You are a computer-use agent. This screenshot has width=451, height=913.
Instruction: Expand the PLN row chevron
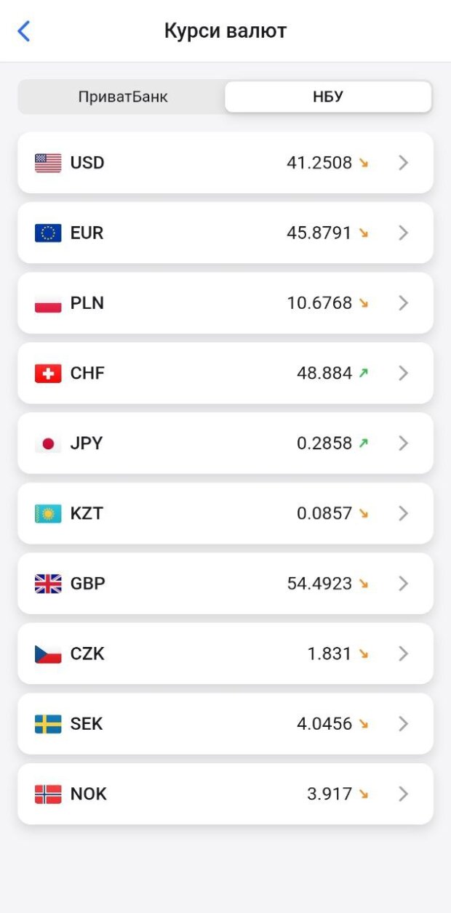click(404, 303)
